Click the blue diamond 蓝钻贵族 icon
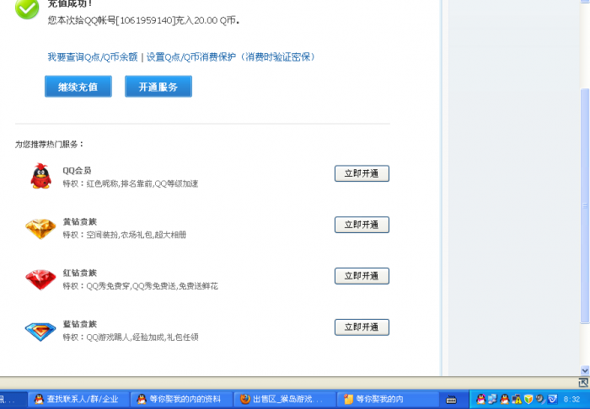 [40, 332]
